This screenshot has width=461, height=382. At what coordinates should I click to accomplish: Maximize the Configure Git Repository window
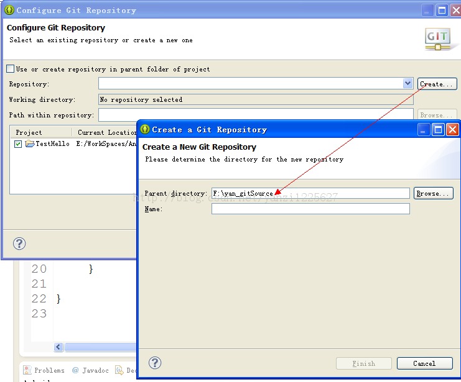click(442, 11)
